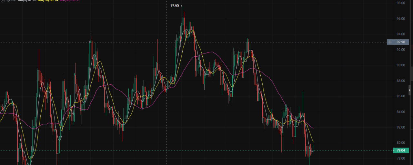Expand the right side panel arrow

(x=409, y=91)
